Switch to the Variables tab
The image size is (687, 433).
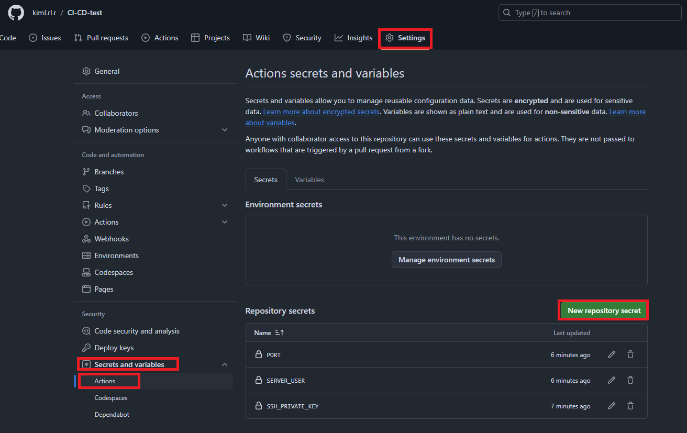tap(309, 180)
